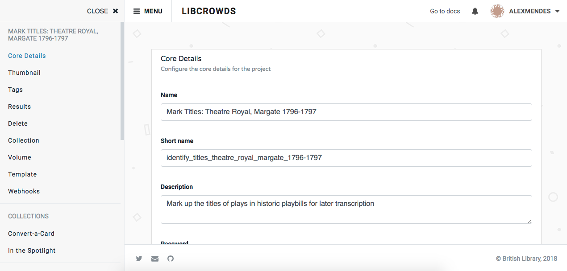Open the Template section
Image resolution: width=567 pixels, height=271 pixels.
(22, 174)
